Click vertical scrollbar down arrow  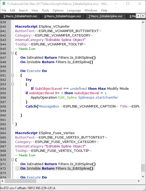(x=143, y=176)
